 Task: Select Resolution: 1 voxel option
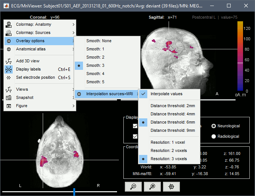pos(168,142)
